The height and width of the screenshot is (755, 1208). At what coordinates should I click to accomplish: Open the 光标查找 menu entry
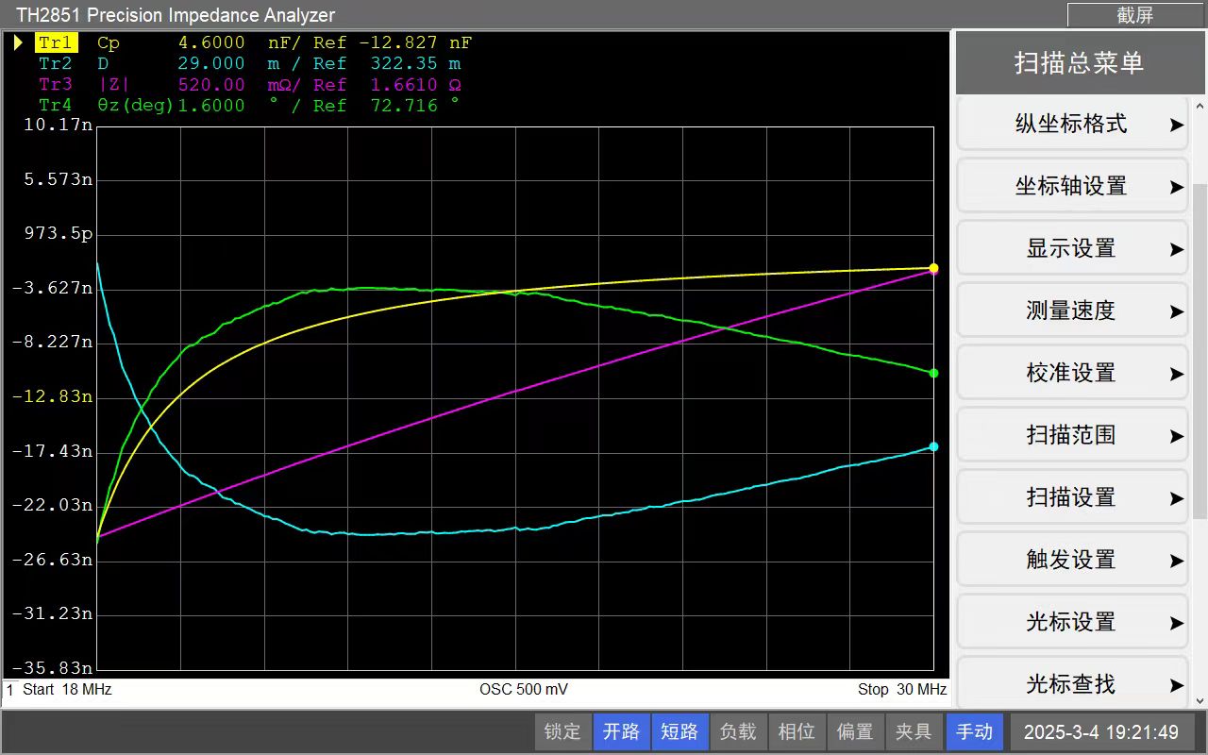coord(1072,683)
